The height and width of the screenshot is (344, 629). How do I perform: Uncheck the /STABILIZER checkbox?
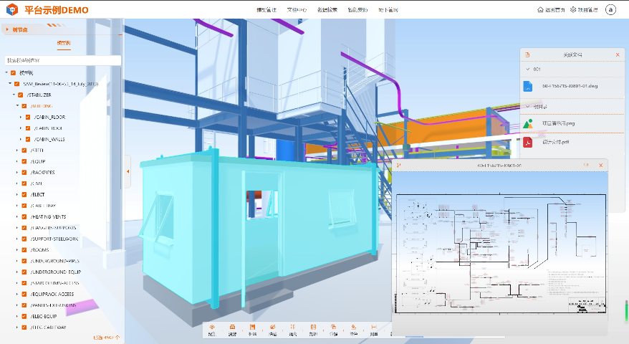click(x=21, y=95)
